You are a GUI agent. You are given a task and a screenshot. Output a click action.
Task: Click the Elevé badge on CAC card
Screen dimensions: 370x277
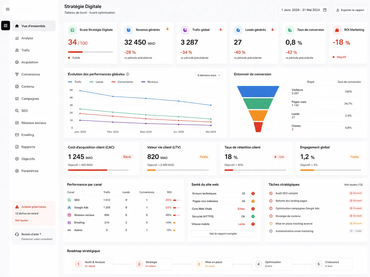[x=127, y=157]
